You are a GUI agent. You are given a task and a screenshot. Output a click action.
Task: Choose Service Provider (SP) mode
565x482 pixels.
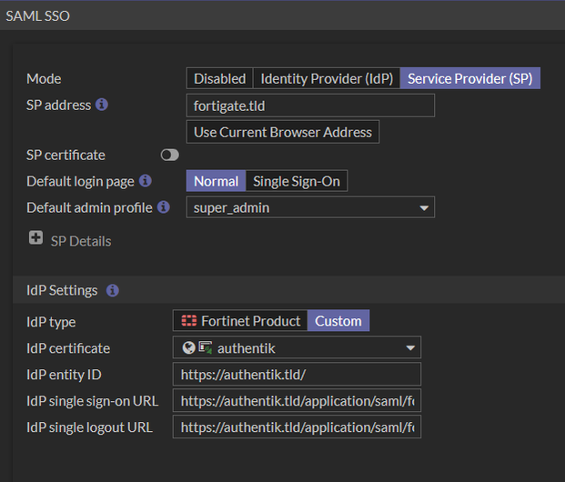tap(469, 78)
